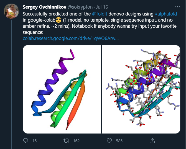This screenshot has height=149, width=186.
Task: Click the sunglasses emoji in tweet text
Action: [58, 20]
